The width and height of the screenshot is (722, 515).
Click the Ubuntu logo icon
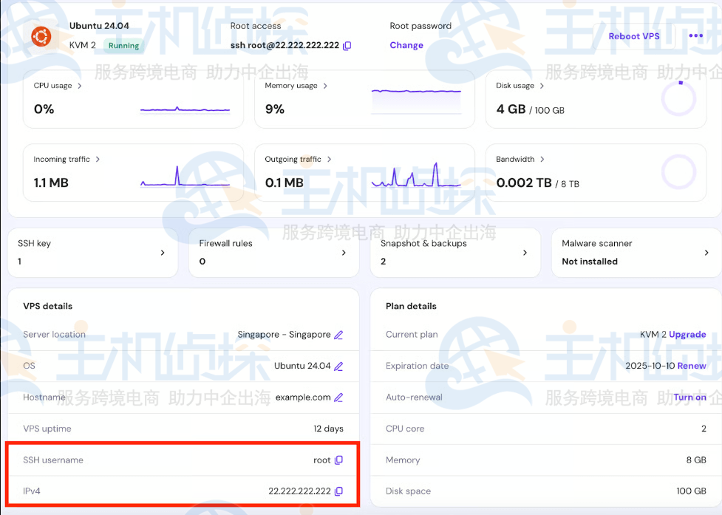click(x=41, y=36)
